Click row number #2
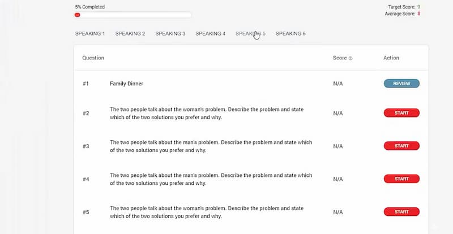Image resolution: width=453 pixels, height=234 pixels. tap(86, 114)
